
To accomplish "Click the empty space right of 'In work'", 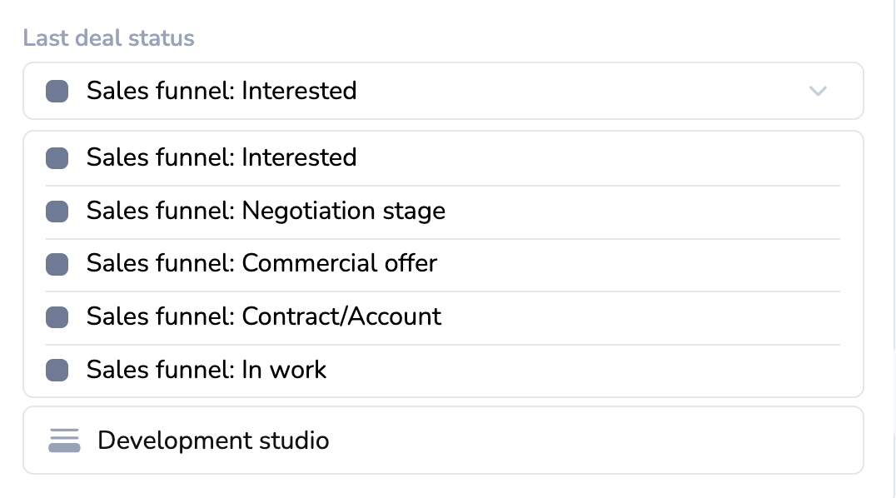I will tap(583, 370).
